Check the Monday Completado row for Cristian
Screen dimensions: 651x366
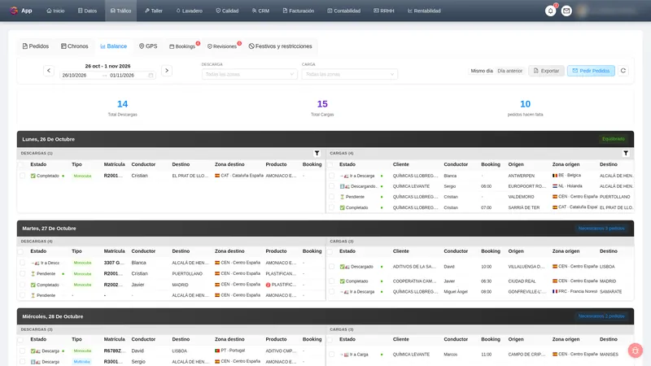coord(23,176)
